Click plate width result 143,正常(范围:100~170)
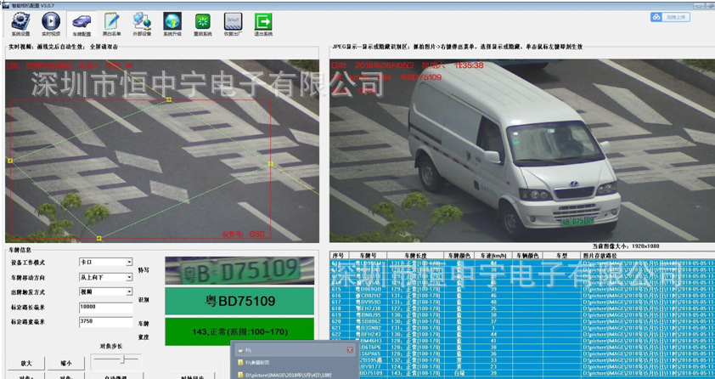715x379 pixels. point(239,331)
